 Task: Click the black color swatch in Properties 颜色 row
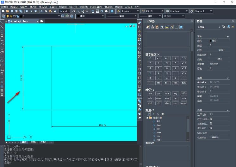point(211,41)
